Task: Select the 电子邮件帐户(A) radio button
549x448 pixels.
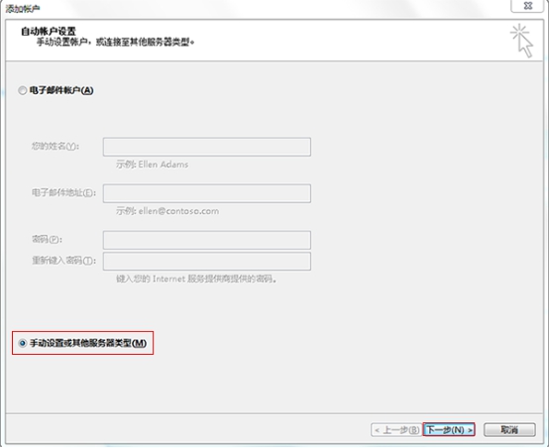Action: tap(23, 90)
